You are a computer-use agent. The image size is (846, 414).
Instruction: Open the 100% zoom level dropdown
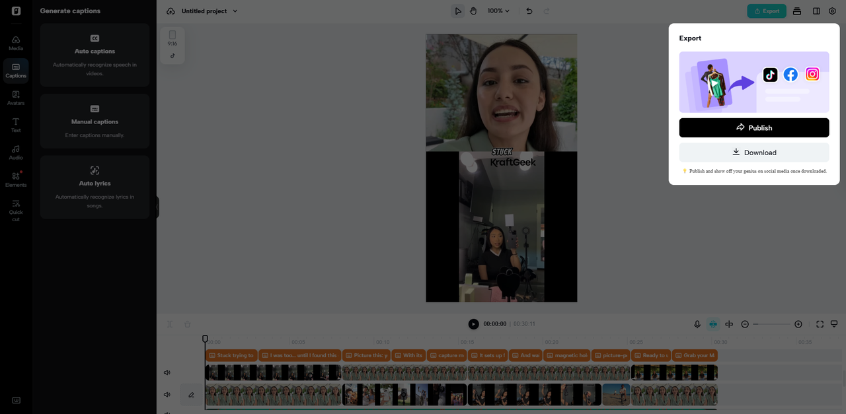click(x=498, y=11)
